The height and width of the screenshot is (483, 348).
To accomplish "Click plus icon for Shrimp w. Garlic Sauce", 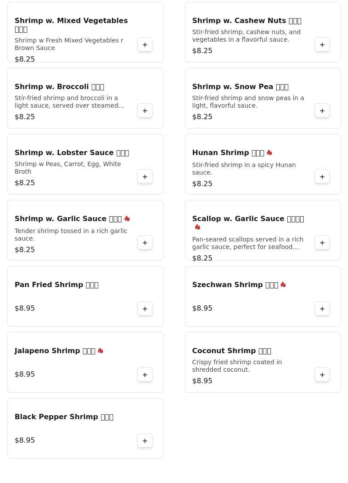I will click(145, 243).
